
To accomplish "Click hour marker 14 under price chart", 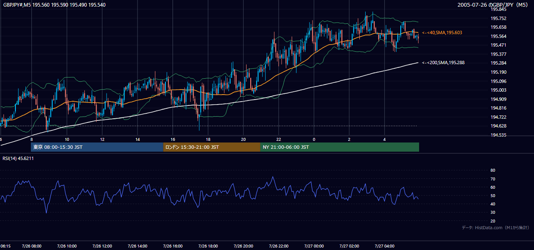I will (137, 139).
